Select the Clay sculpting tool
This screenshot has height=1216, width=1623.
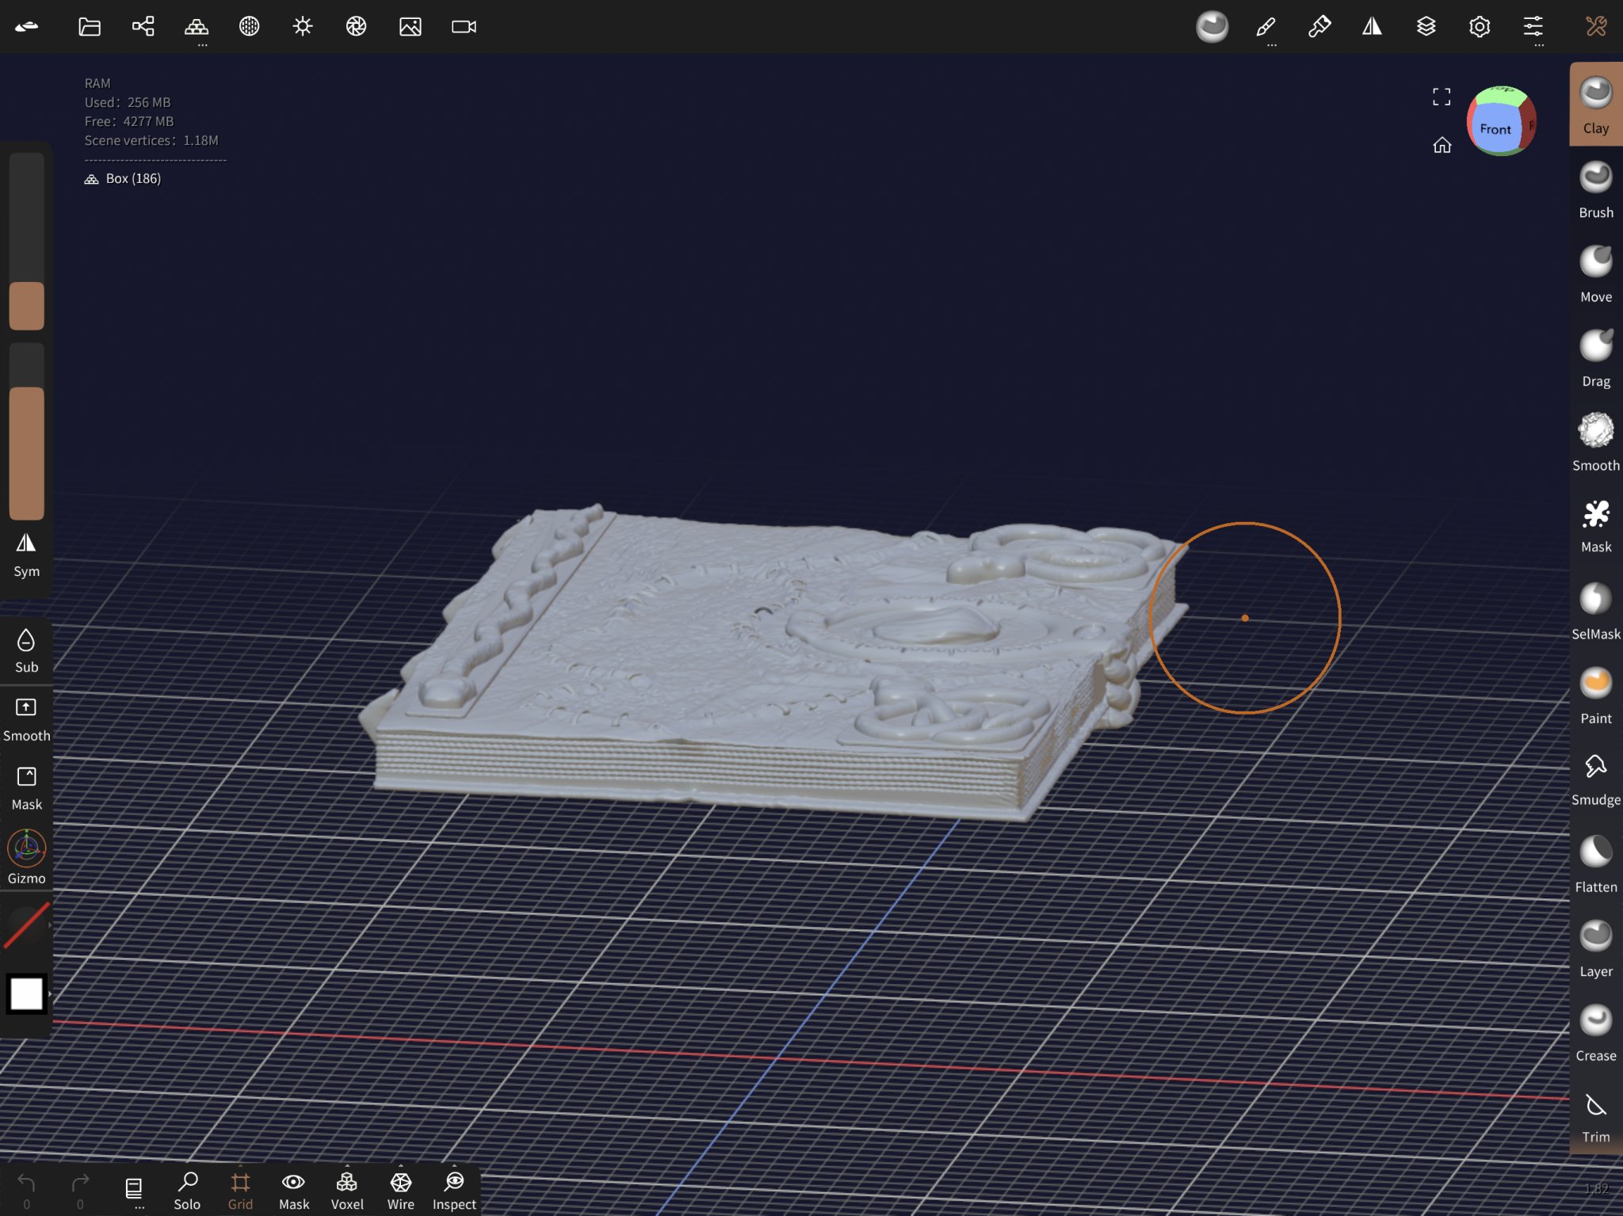point(1594,105)
